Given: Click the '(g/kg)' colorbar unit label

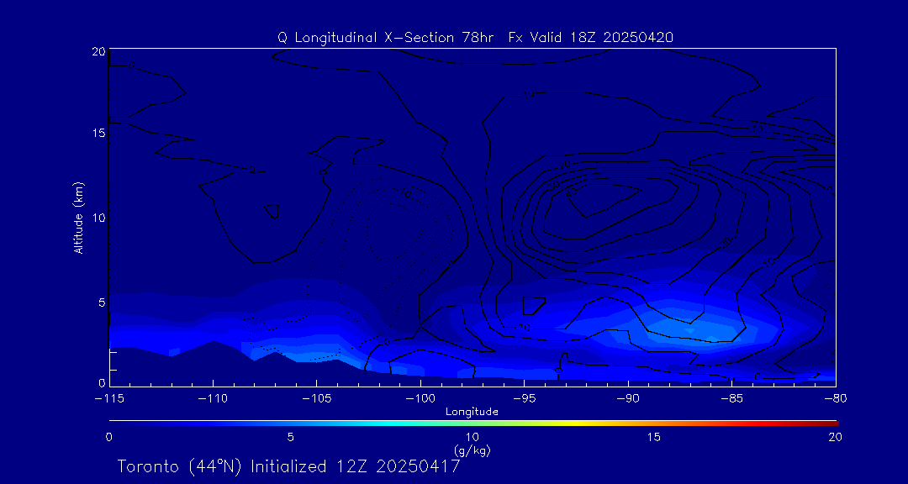Looking at the screenshot, I should click(472, 450).
